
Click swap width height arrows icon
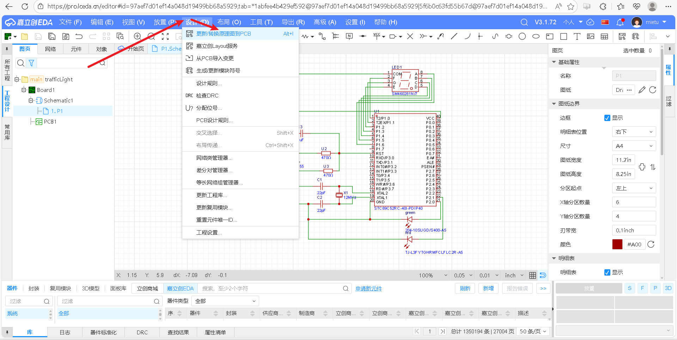tap(653, 167)
